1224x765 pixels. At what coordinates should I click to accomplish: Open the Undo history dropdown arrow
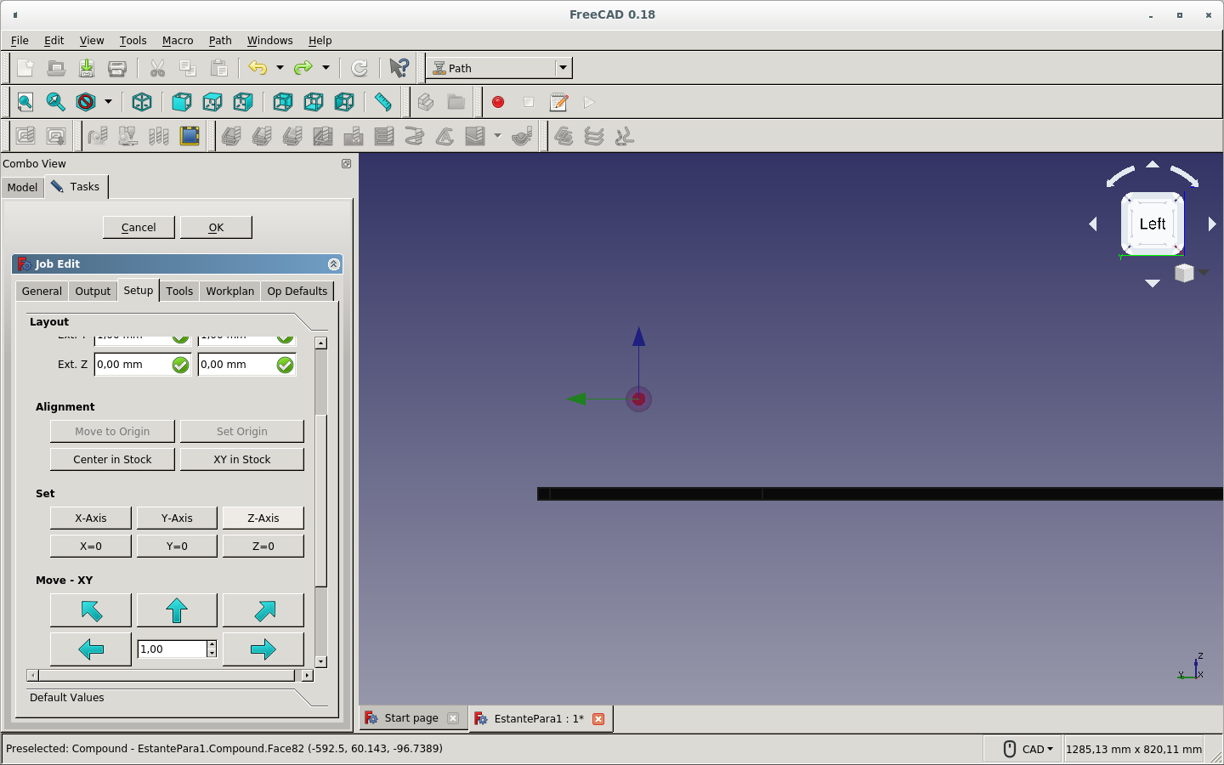tap(280, 68)
